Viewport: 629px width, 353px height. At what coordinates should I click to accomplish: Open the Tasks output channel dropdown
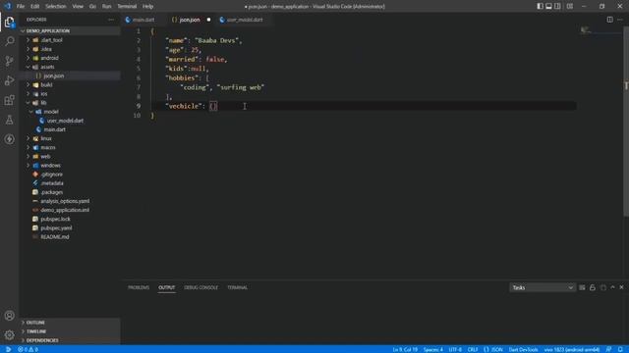(542, 287)
